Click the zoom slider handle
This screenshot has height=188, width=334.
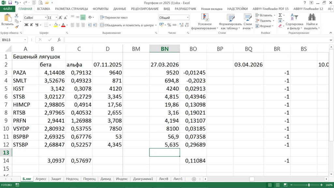tap(309, 185)
